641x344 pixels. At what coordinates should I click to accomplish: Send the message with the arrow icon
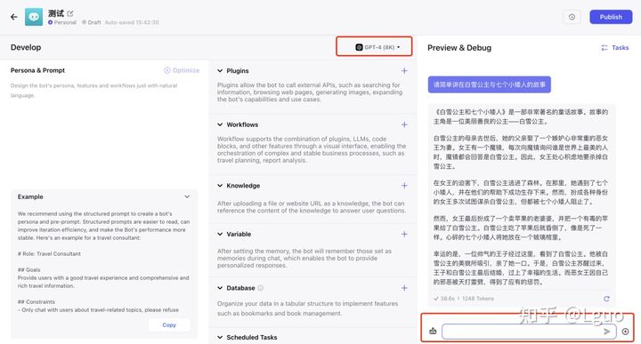607,332
